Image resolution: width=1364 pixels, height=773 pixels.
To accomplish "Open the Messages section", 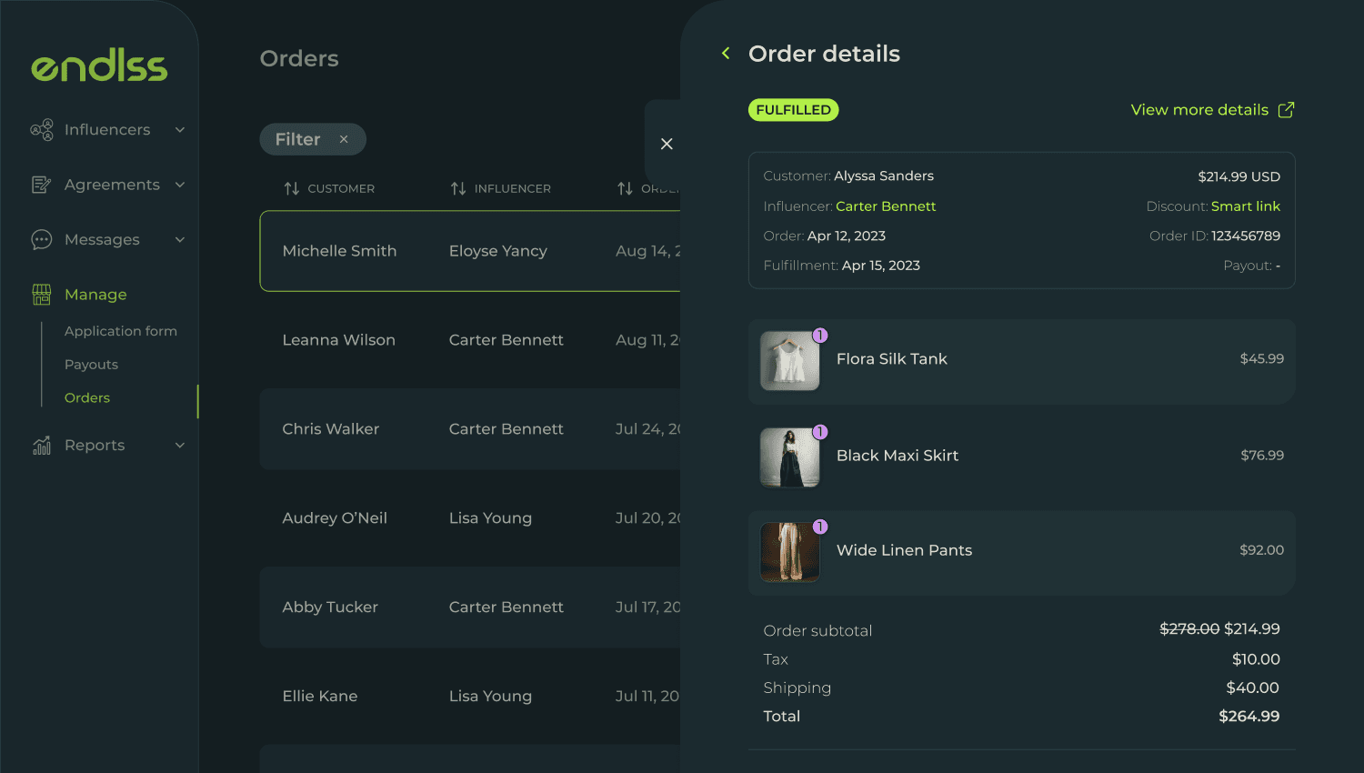I will tap(102, 240).
